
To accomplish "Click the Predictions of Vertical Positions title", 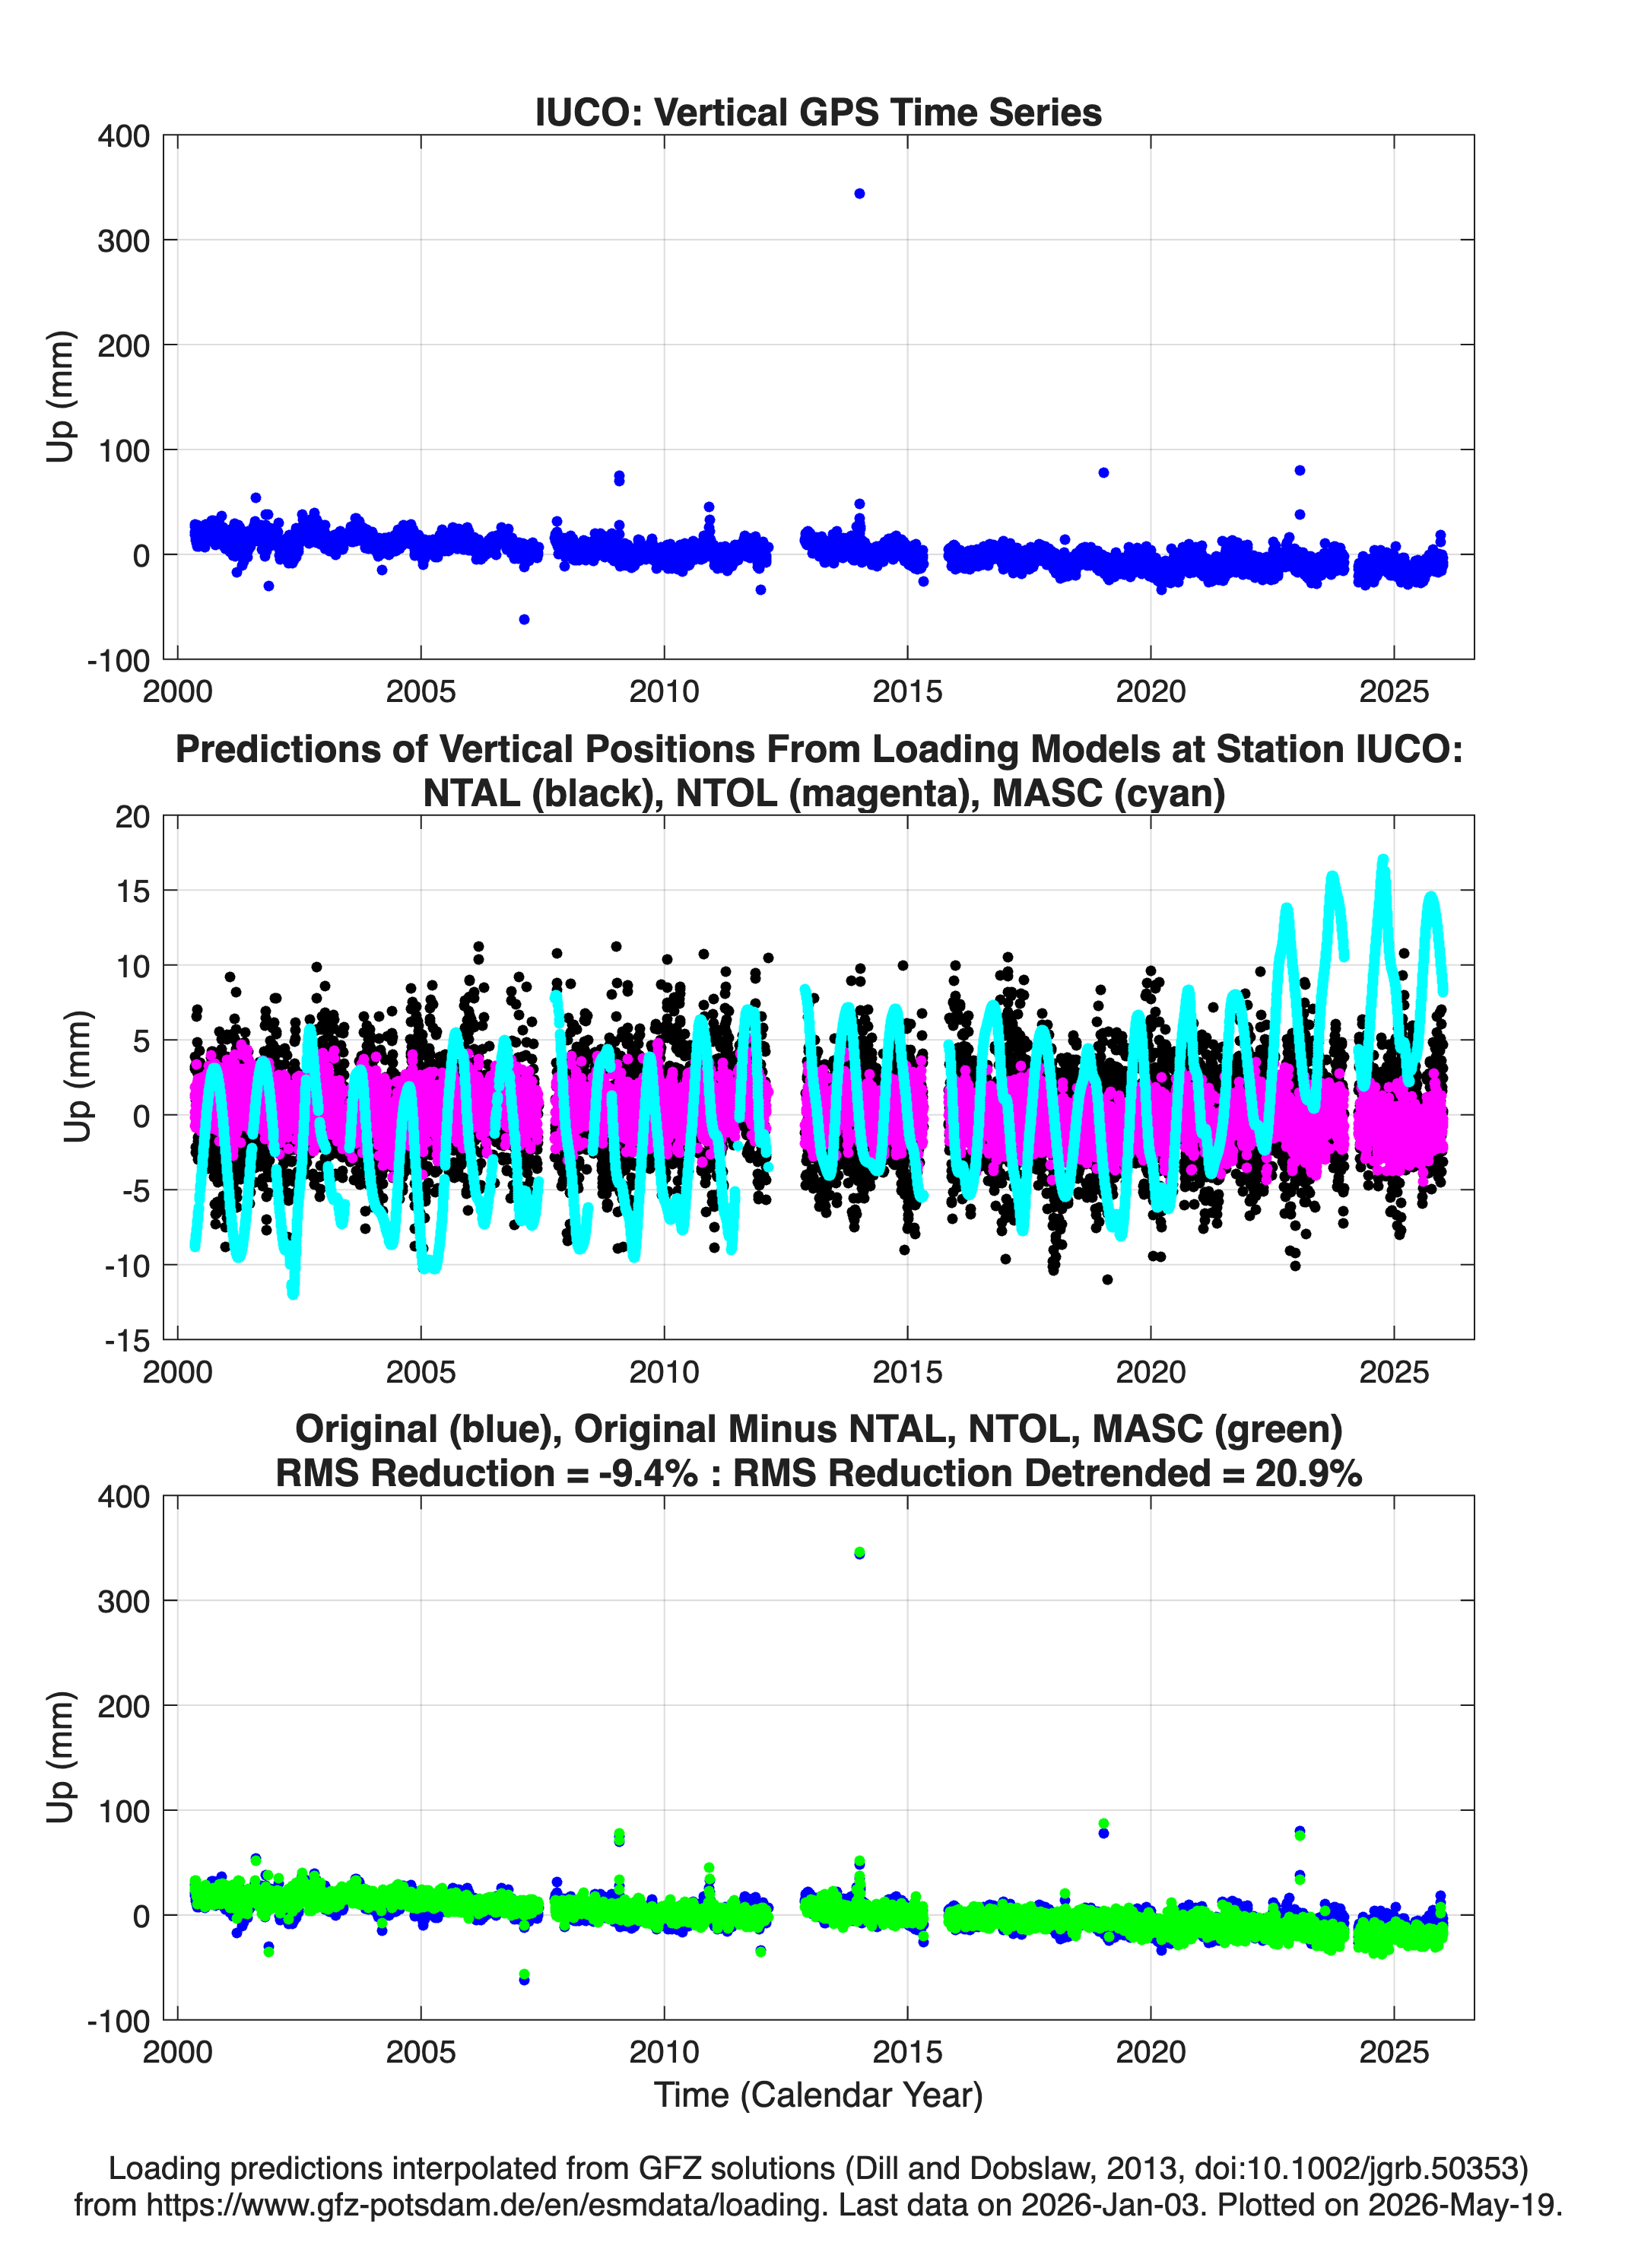I will [818, 749].
